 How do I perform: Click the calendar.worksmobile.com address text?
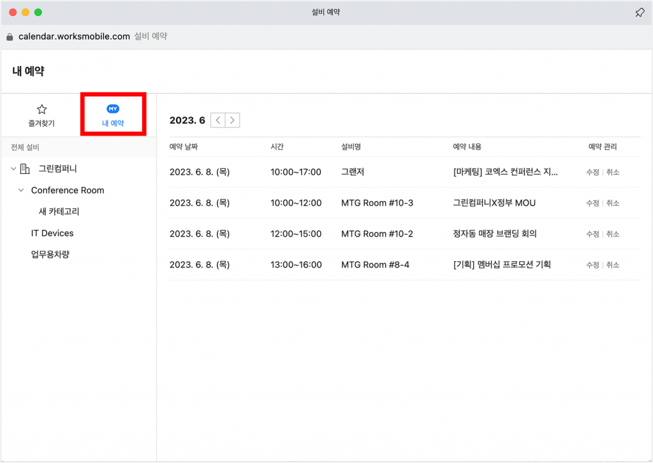click(74, 36)
